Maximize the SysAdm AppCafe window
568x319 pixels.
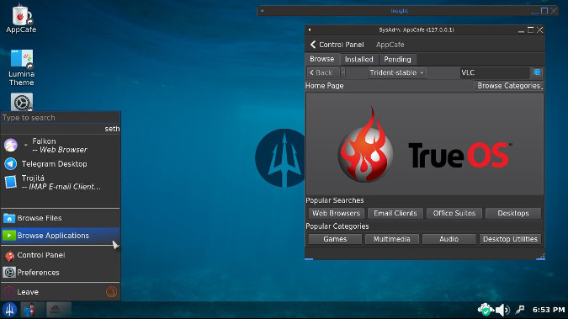(530, 29)
